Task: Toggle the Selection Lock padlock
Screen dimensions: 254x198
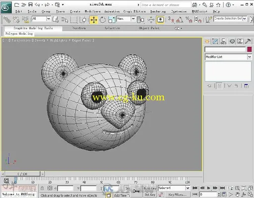Action: (x=42, y=188)
